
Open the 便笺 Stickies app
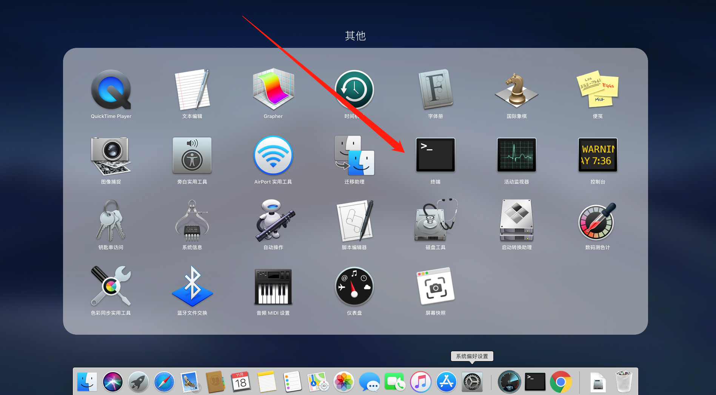tap(598, 90)
